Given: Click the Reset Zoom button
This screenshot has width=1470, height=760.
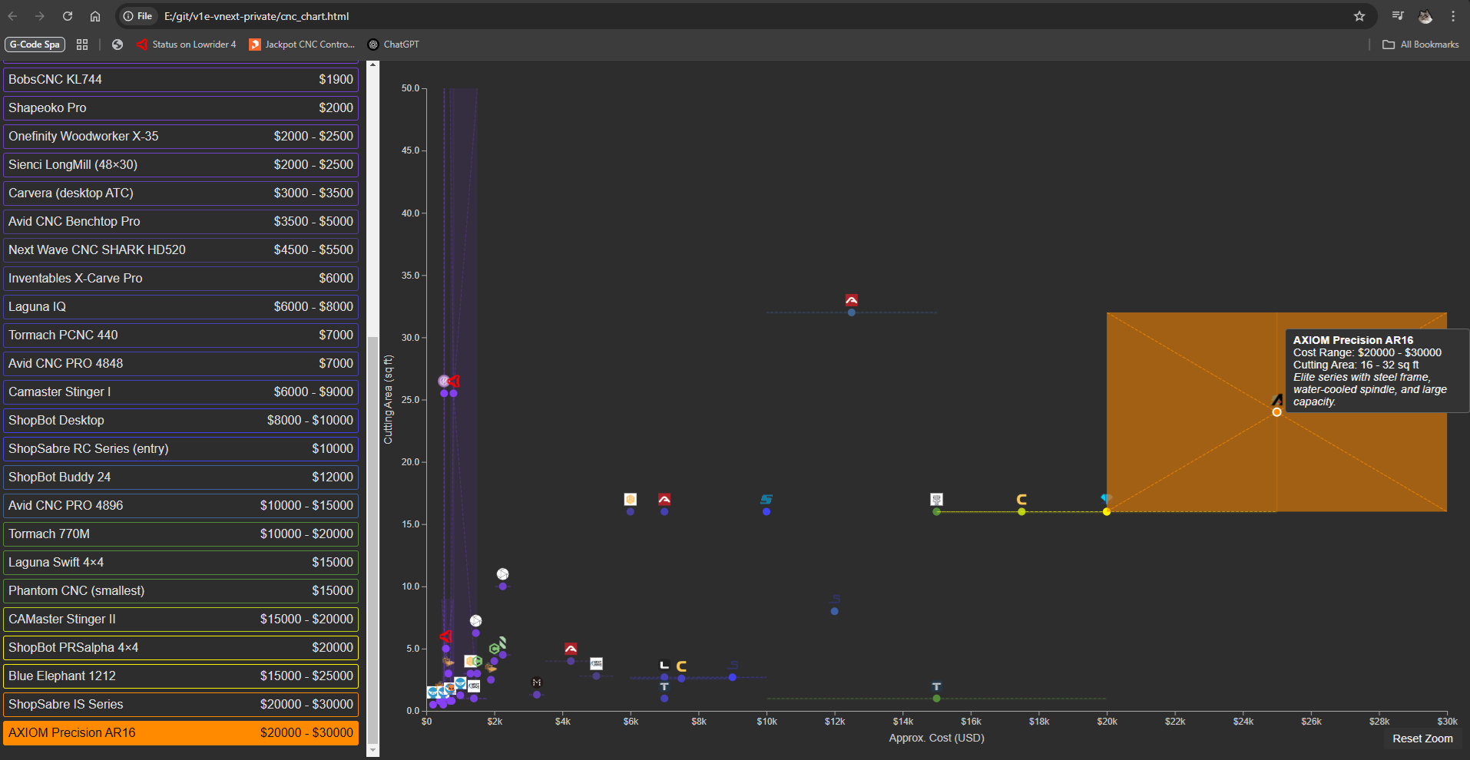Looking at the screenshot, I should point(1422,739).
